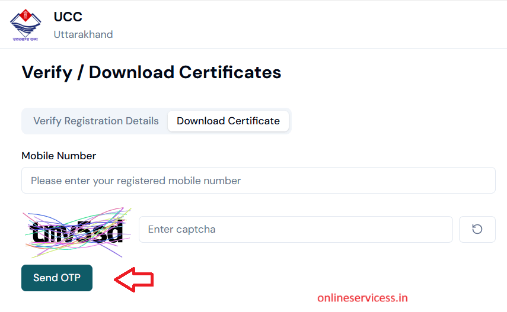507x312 pixels.
Task: Click the Uttarakhand subtitle under UCC
Action: [x=83, y=34]
